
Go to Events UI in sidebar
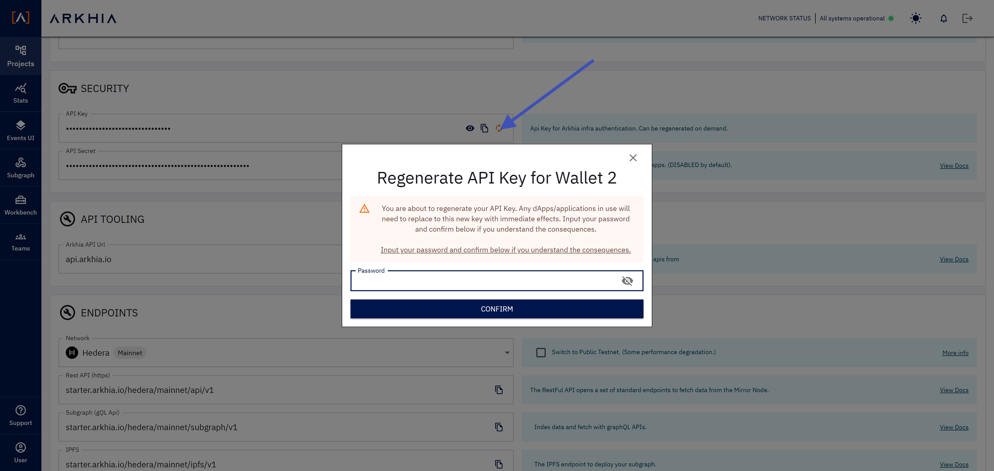click(20, 131)
